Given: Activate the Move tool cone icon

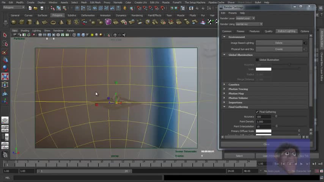Looking at the screenshot, I should tap(5, 60).
